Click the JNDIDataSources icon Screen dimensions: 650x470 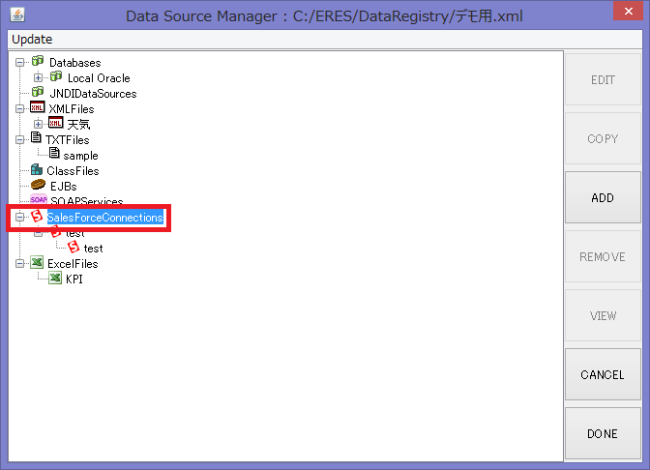coord(38,92)
